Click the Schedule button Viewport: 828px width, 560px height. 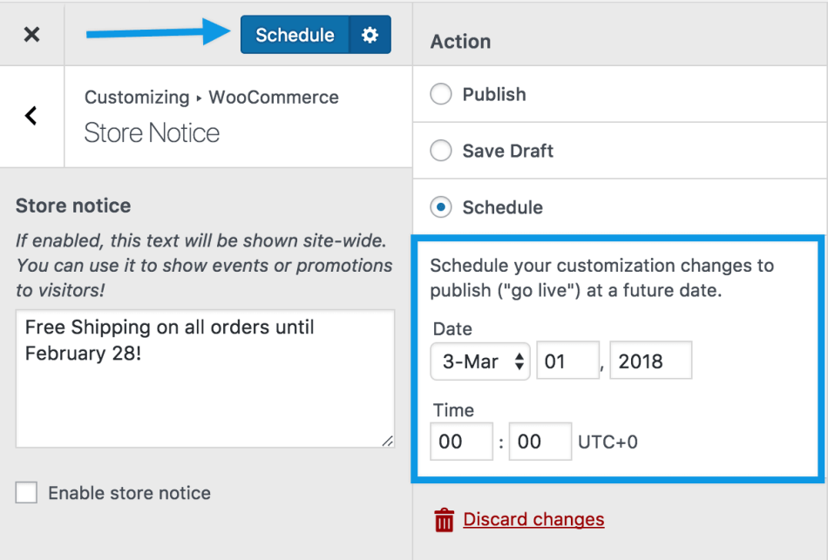tap(295, 35)
